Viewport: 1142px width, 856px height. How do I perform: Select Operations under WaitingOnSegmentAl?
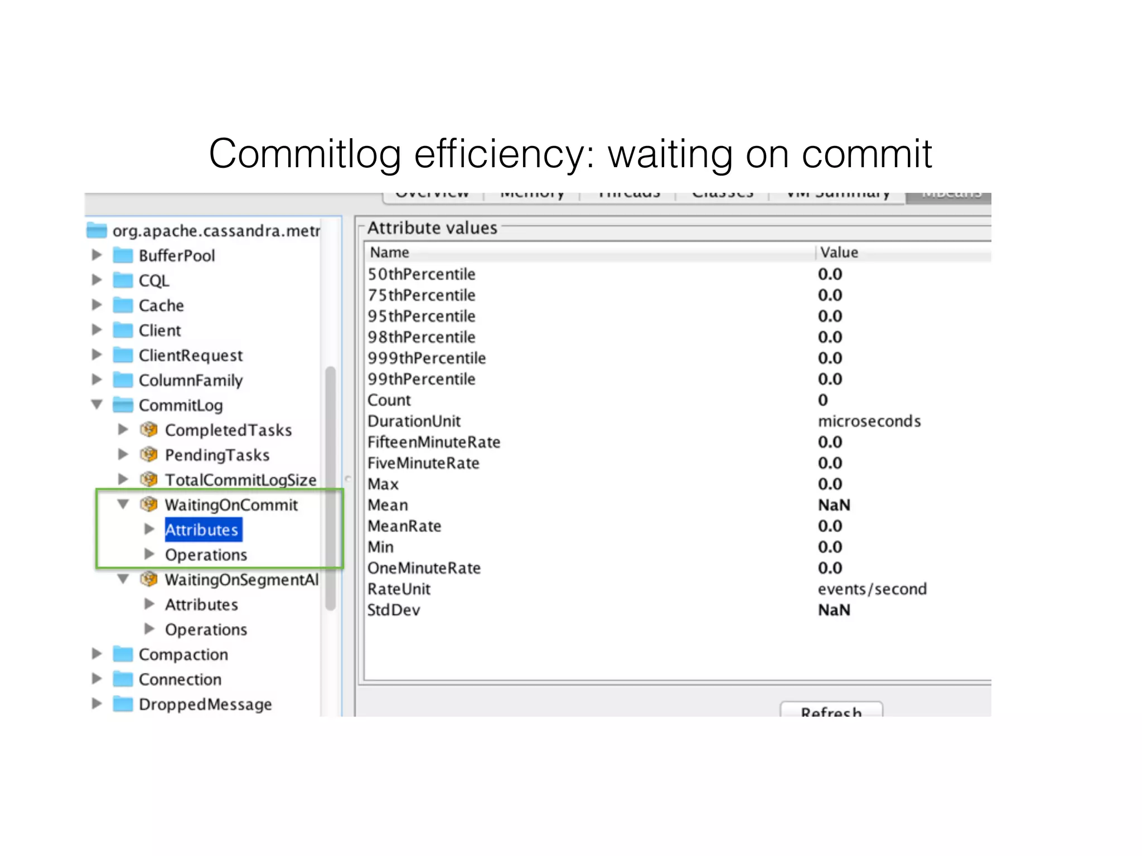pyautogui.click(x=206, y=630)
